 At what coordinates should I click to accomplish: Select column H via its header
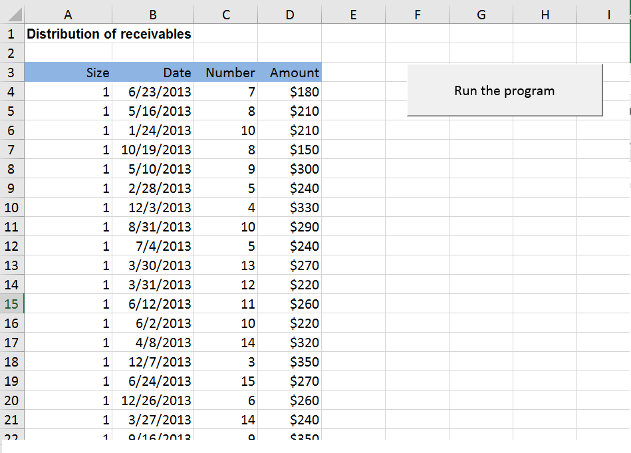click(545, 14)
